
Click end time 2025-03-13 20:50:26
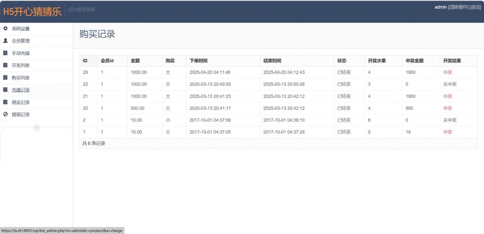tap(284, 84)
